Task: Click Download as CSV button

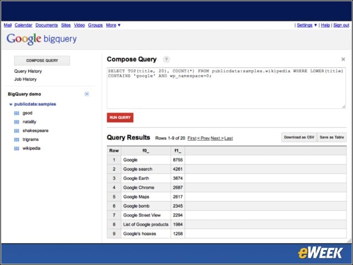Action: [299, 137]
